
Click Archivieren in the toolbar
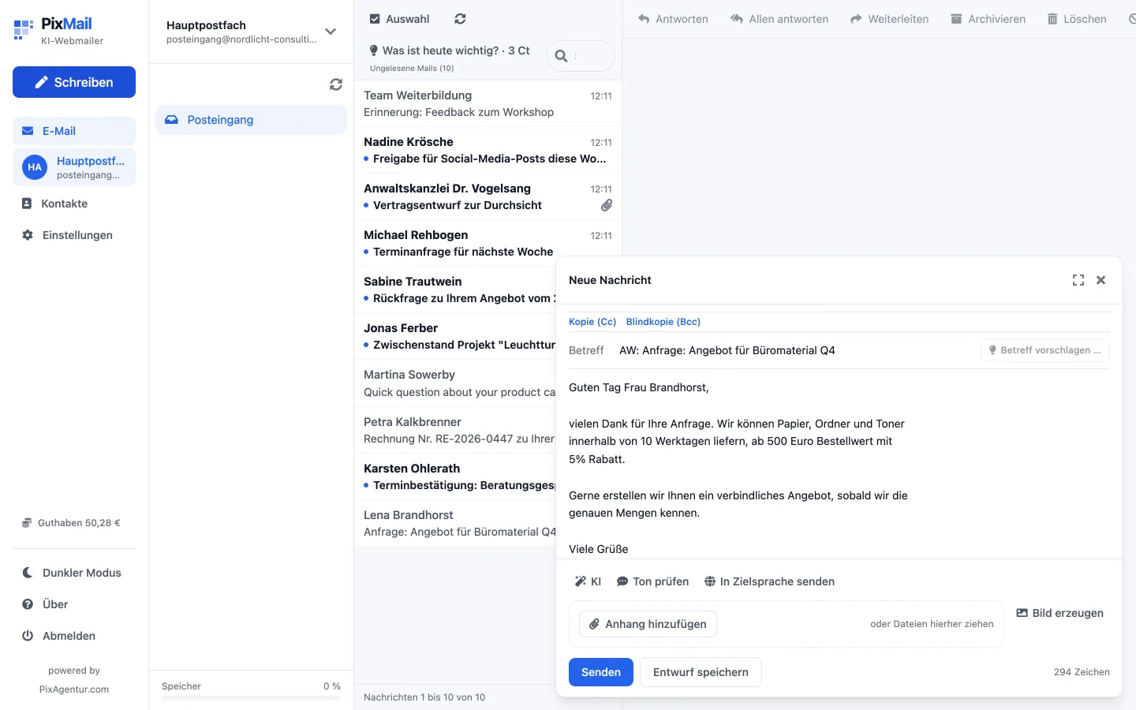point(988,19)
